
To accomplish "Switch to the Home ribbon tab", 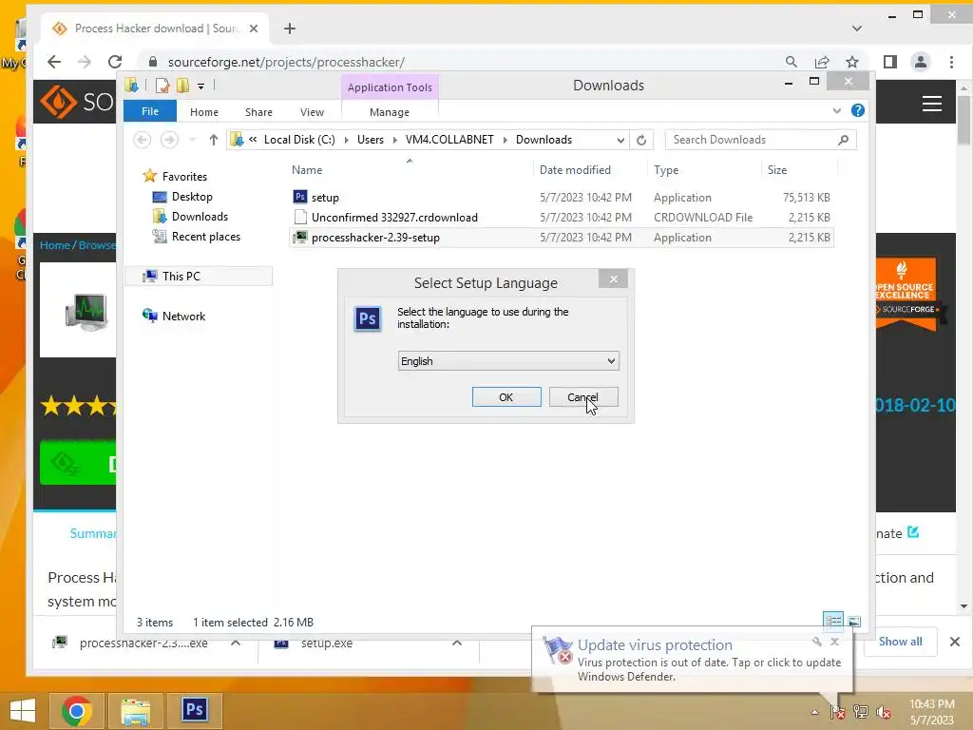I will coord(204,112).
